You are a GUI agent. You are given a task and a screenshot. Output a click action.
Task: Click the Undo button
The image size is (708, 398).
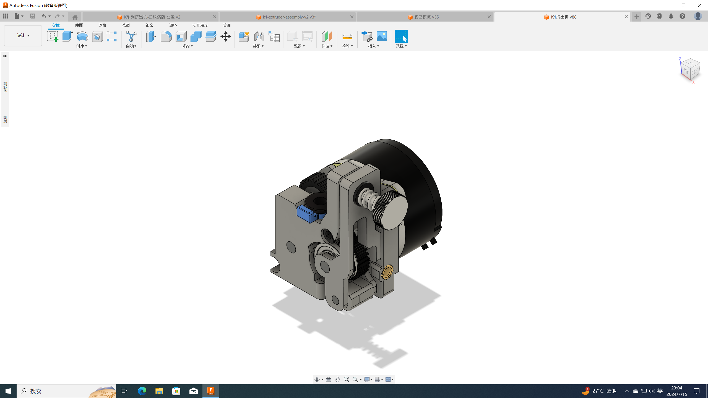click(x=43, y=16)
